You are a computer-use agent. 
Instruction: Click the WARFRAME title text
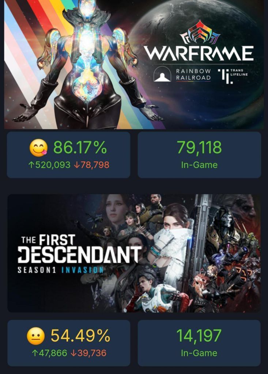(x=199, y=53)
